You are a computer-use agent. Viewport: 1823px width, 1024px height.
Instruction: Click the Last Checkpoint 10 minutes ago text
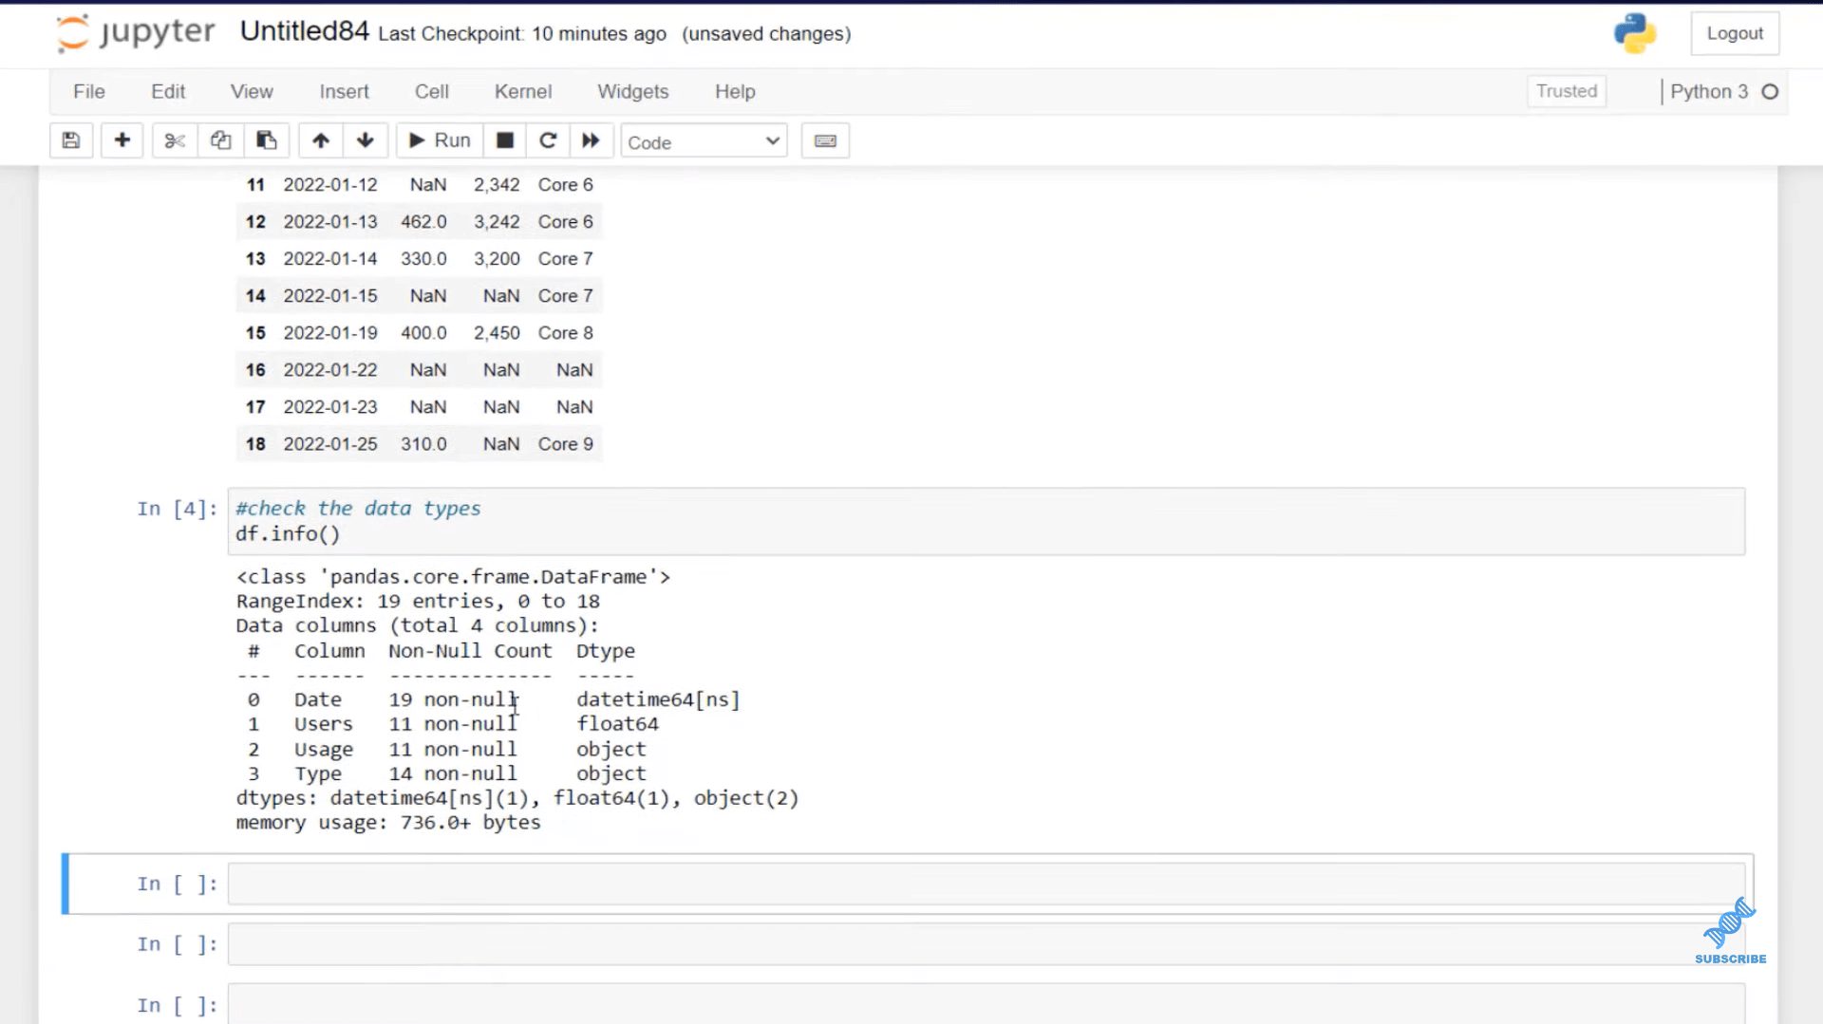tap(522, 34)
